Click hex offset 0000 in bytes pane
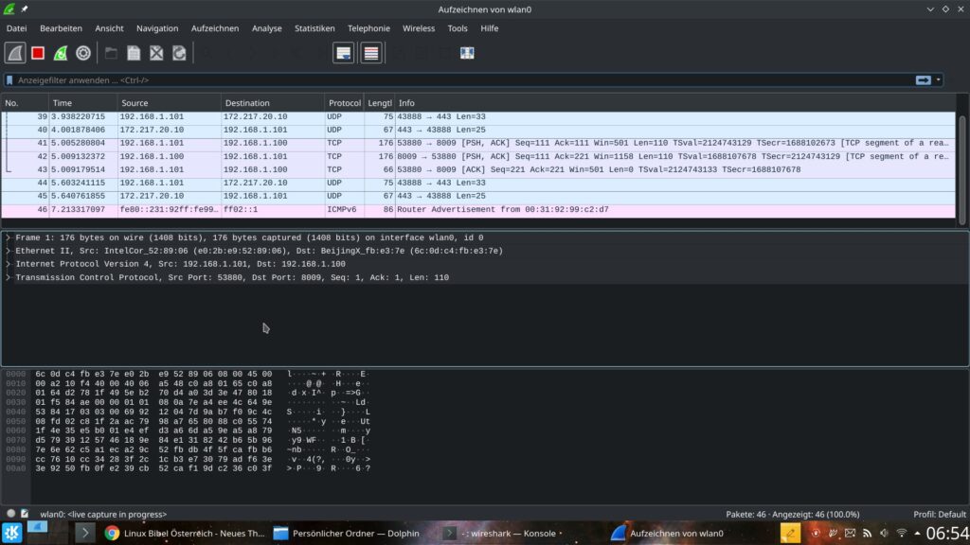The height and width of the screenshot is (545, 970). [16, 374]
